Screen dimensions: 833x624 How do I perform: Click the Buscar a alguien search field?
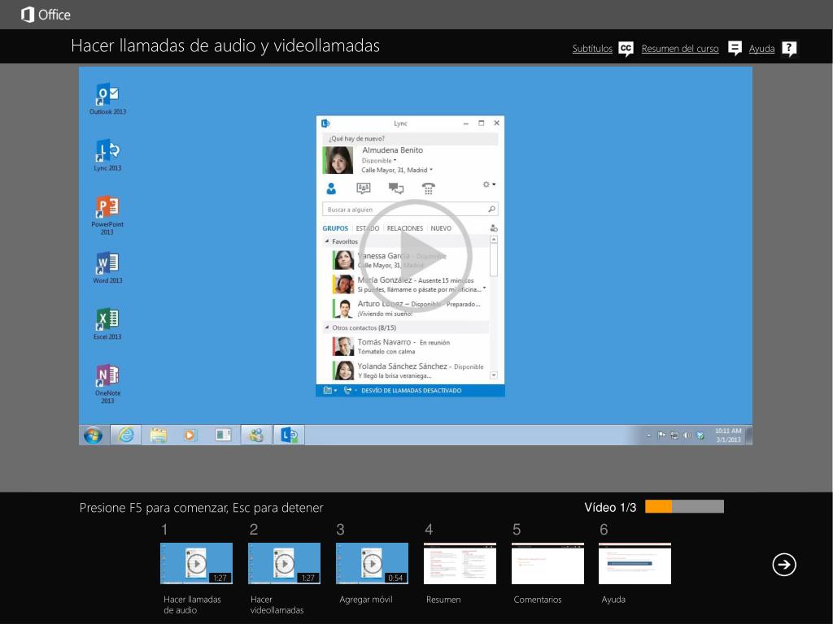[x=410, y=209]
